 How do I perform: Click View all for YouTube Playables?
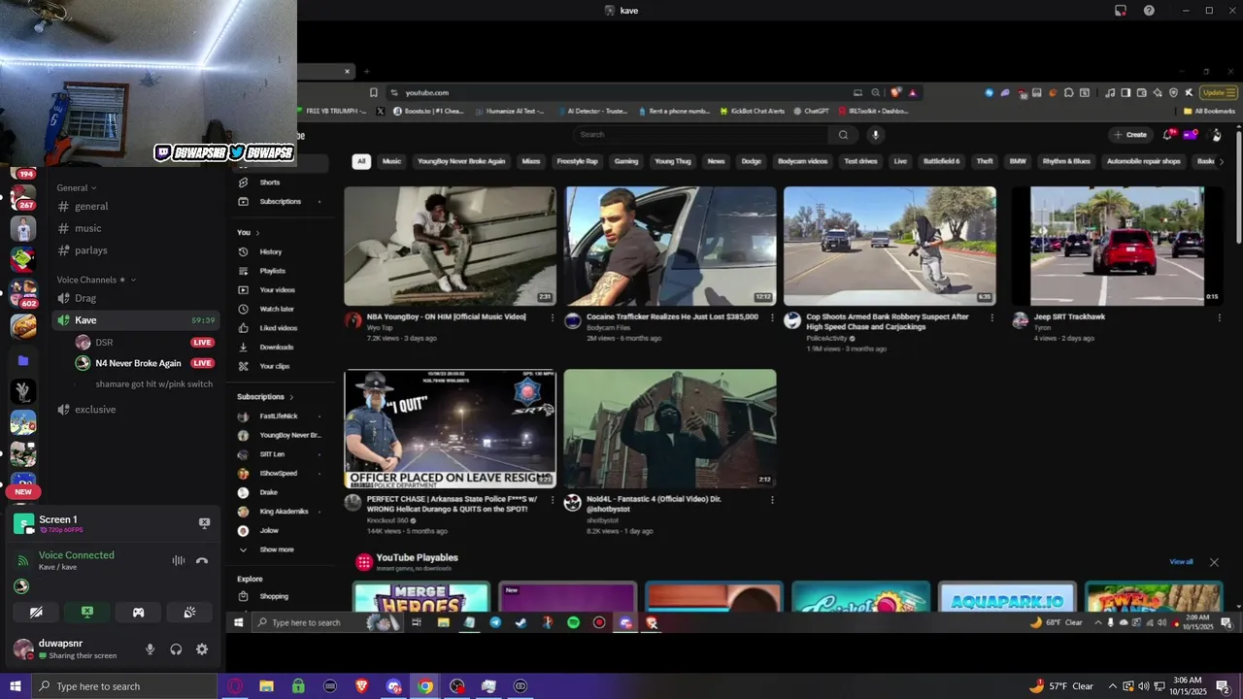[1181, 562]
